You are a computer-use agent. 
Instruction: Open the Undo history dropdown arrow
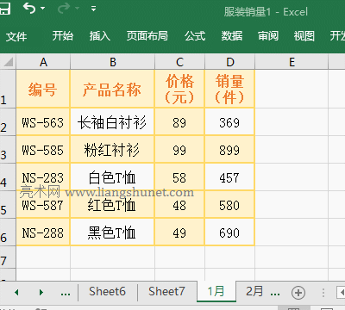coord(43,9)
